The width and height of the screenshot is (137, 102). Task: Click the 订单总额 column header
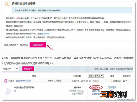77,76
